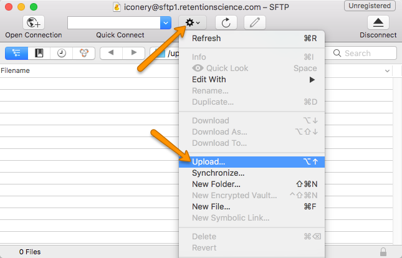Click the search magnifier icon
Screen dimensions: 402x258
(337, 53)
